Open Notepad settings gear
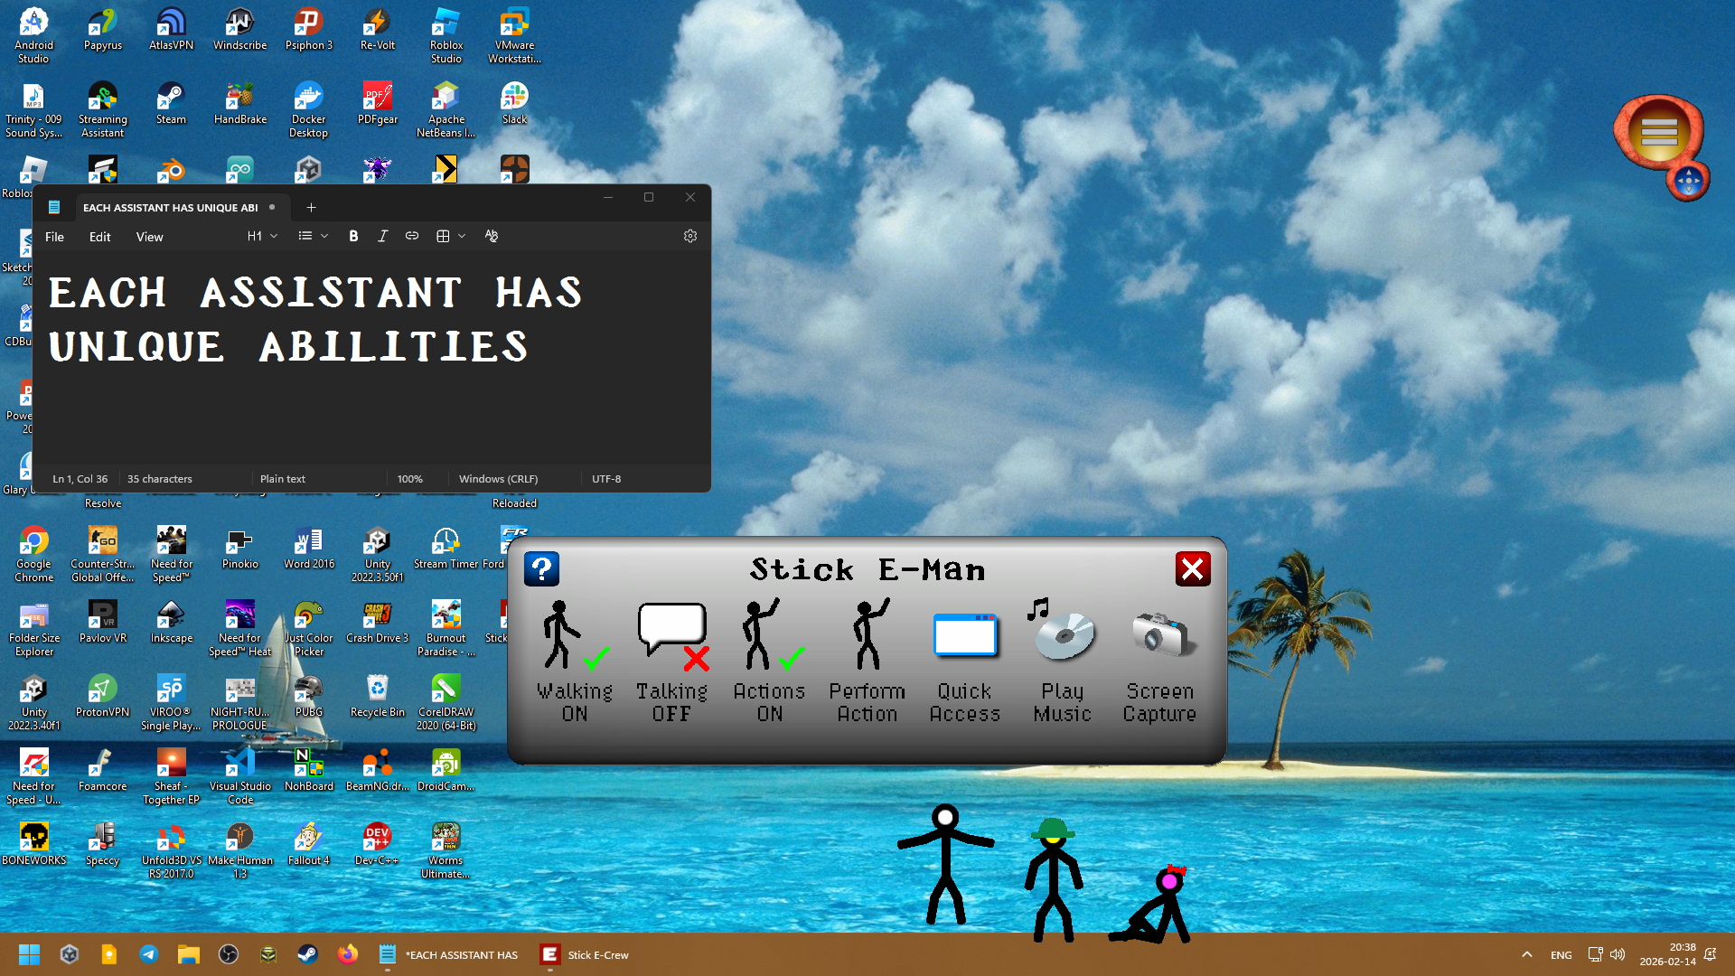 (690, 236)
